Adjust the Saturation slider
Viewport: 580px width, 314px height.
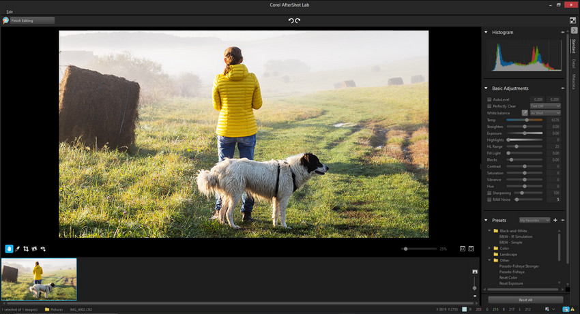coord(525,173)
